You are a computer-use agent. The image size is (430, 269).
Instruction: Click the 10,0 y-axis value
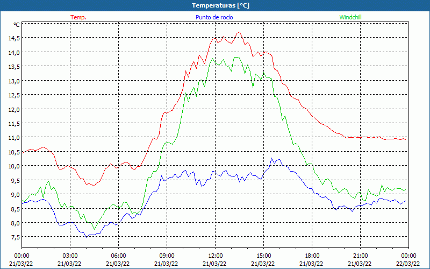[x=14, y=166]
